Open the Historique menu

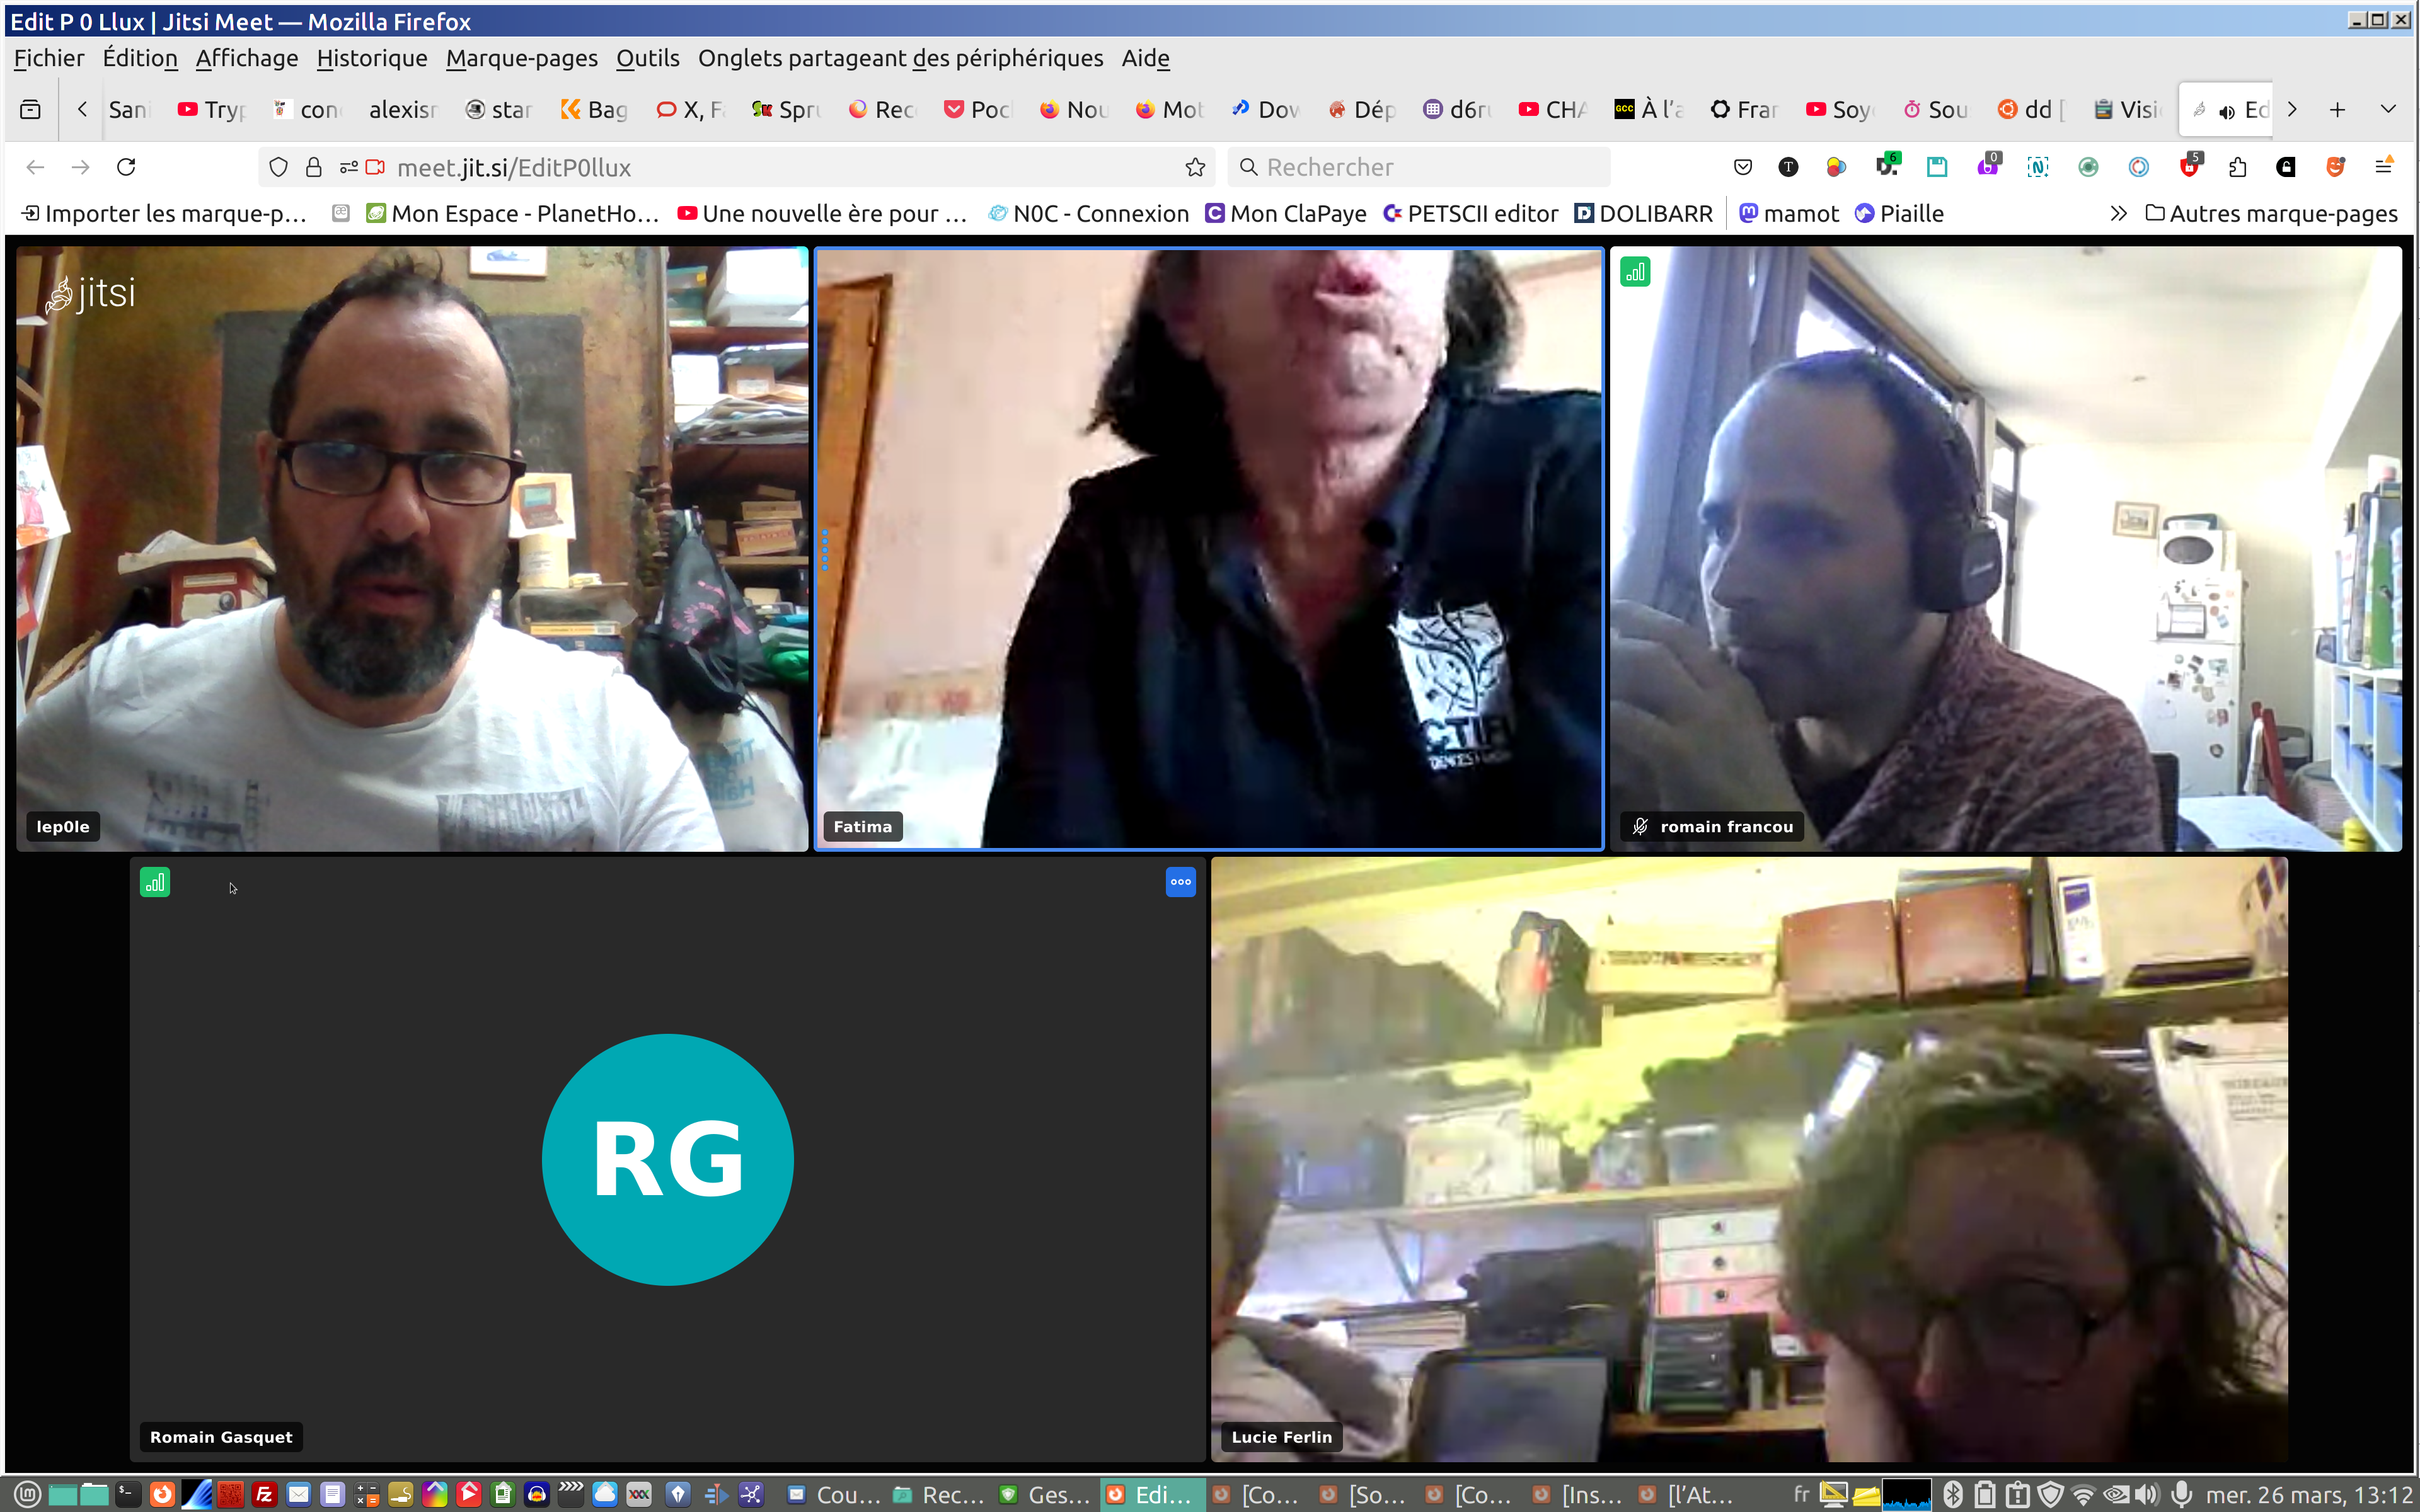(x=371, y=58)
